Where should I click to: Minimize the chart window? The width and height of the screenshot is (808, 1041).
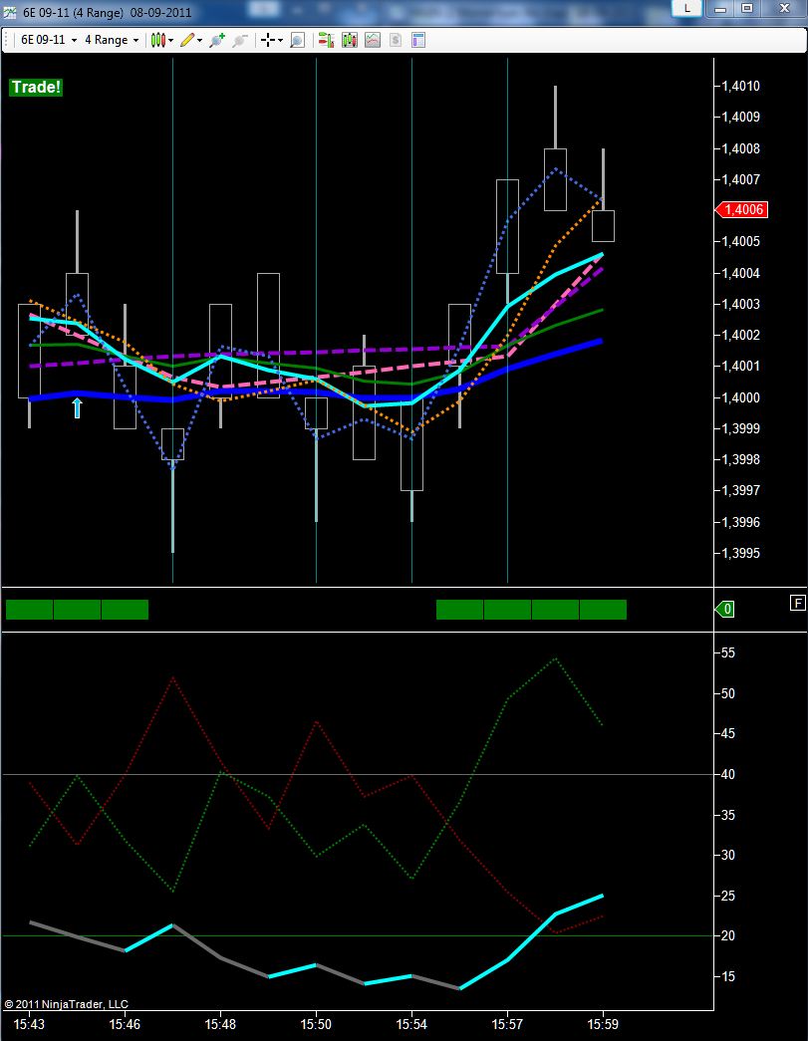[x=721, y=9]
